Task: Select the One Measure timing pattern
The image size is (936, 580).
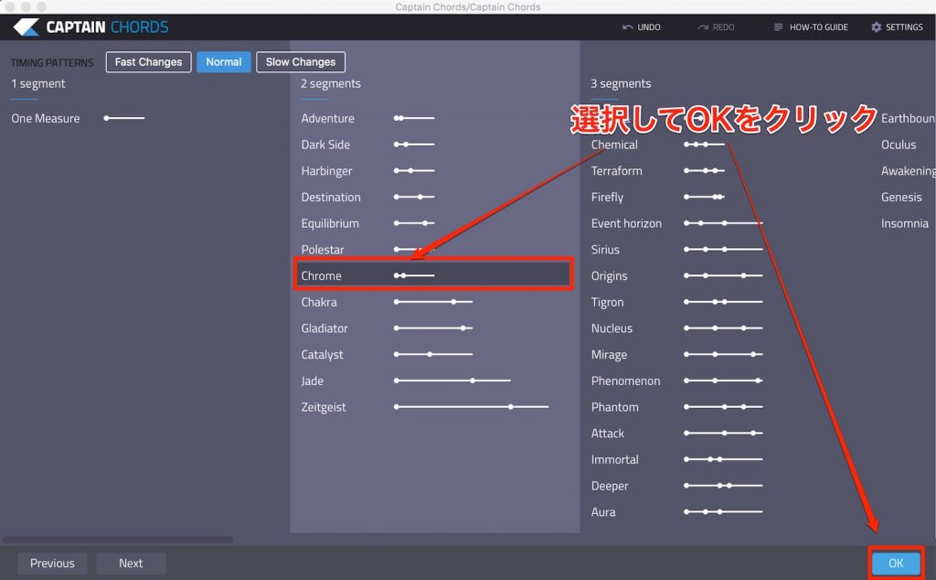Action: click(x=45, y=118)
